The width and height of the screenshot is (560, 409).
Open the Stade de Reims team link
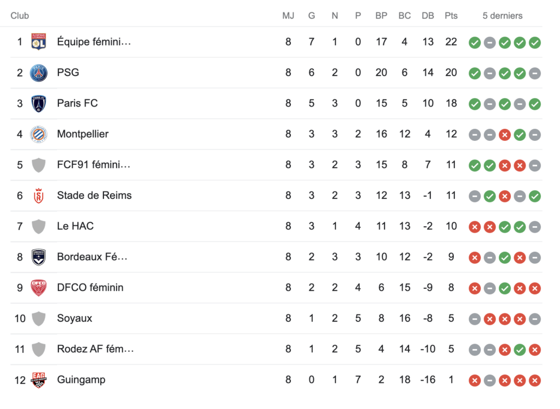point(94,195)
